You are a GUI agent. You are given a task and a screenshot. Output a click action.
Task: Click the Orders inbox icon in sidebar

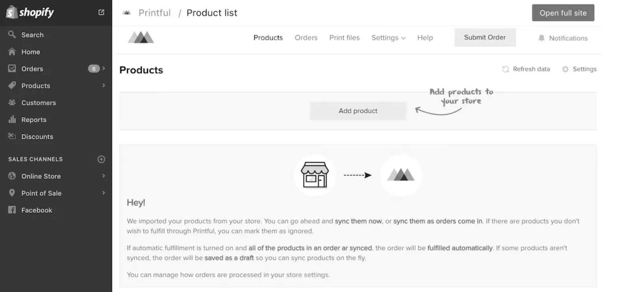point(12,68)
